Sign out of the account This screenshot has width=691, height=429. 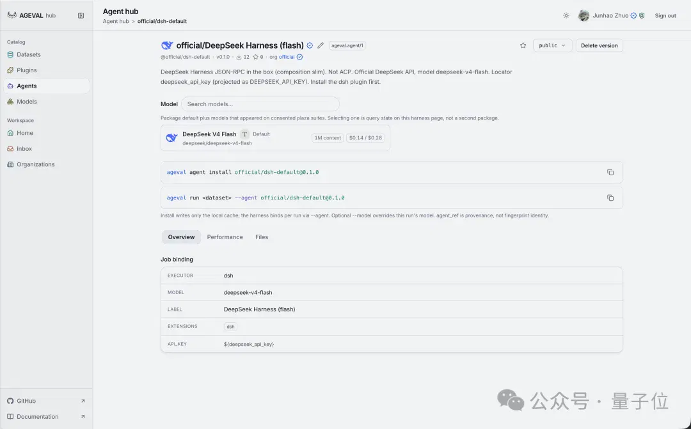pos(665,15)
